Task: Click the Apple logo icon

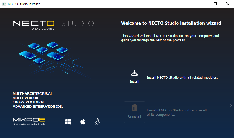Action: point(83,122)
